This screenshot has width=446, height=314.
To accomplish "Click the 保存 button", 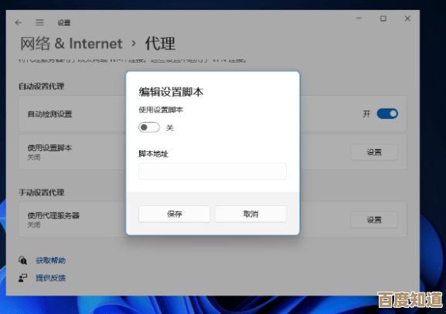I will [x=175, y=214].
